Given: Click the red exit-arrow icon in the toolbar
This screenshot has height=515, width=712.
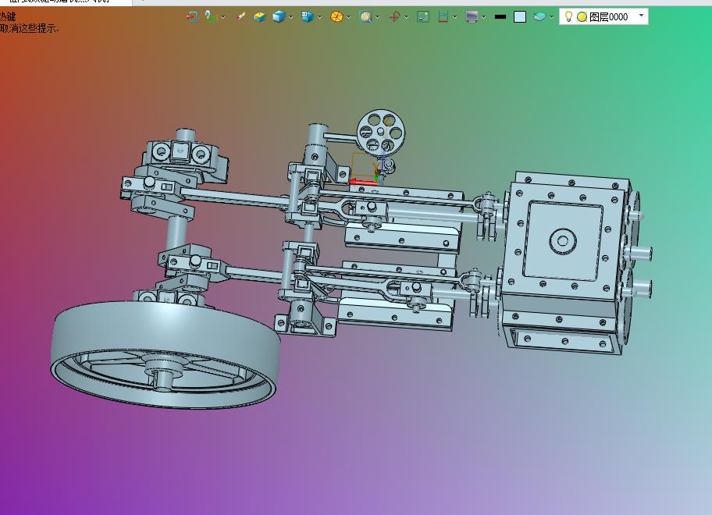Looking at the screenshot, I should (x=191, y=17).
